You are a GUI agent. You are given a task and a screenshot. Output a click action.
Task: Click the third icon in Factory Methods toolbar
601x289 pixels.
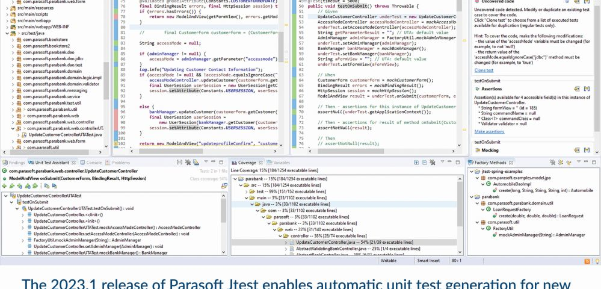coord(569,163)
